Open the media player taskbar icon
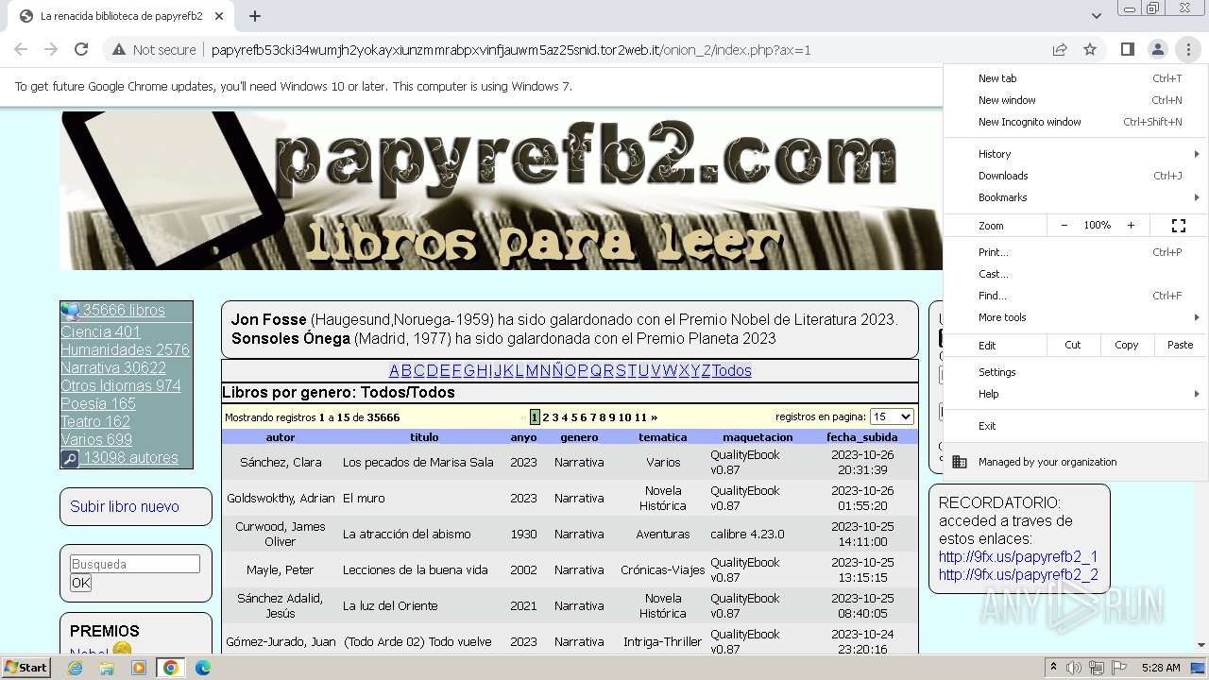The width and height of the screenshot is (1209, 680). [x=139, y=668]
